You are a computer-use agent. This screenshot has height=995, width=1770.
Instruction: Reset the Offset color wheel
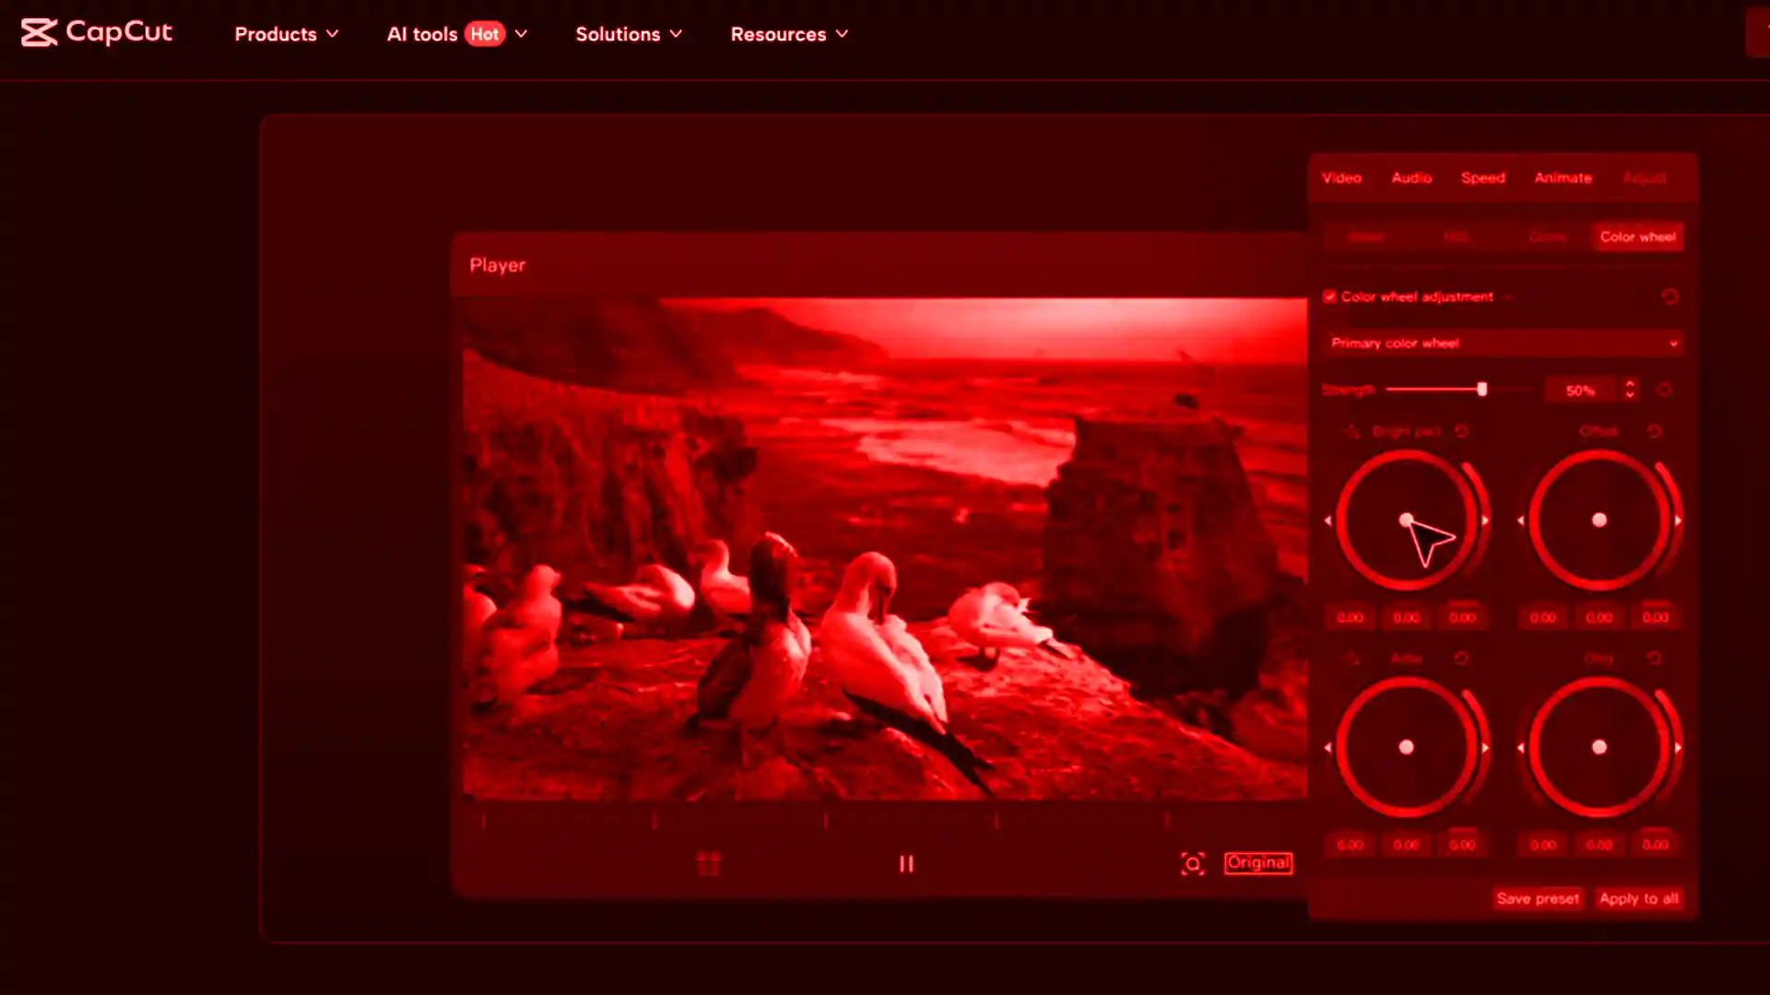point(1654,431)
